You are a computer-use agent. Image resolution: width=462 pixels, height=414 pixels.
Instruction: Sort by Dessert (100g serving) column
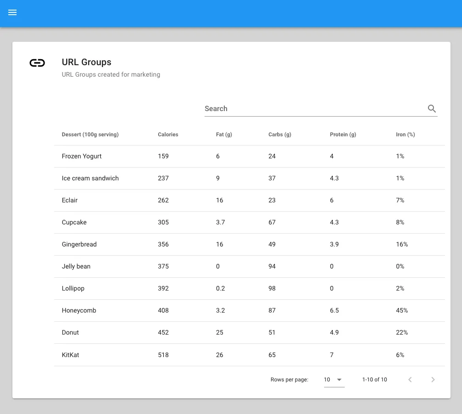click(x=90, y=134)
